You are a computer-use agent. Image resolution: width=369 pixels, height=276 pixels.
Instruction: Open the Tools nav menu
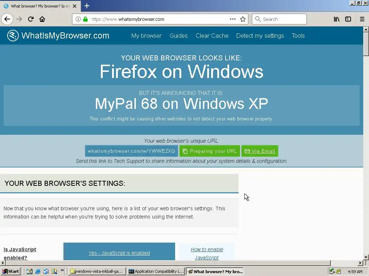point(298,36)
